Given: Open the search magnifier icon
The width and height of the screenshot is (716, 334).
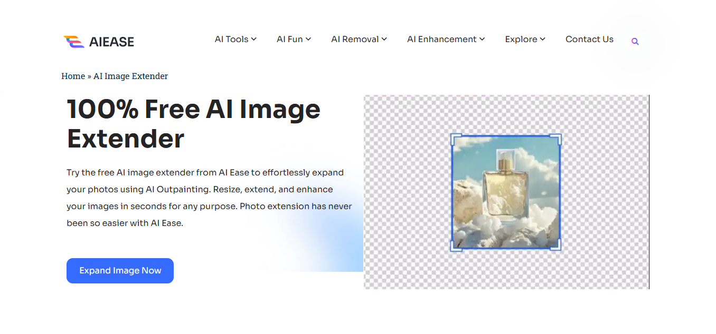Looking at the screenshot, I should 635,42.
